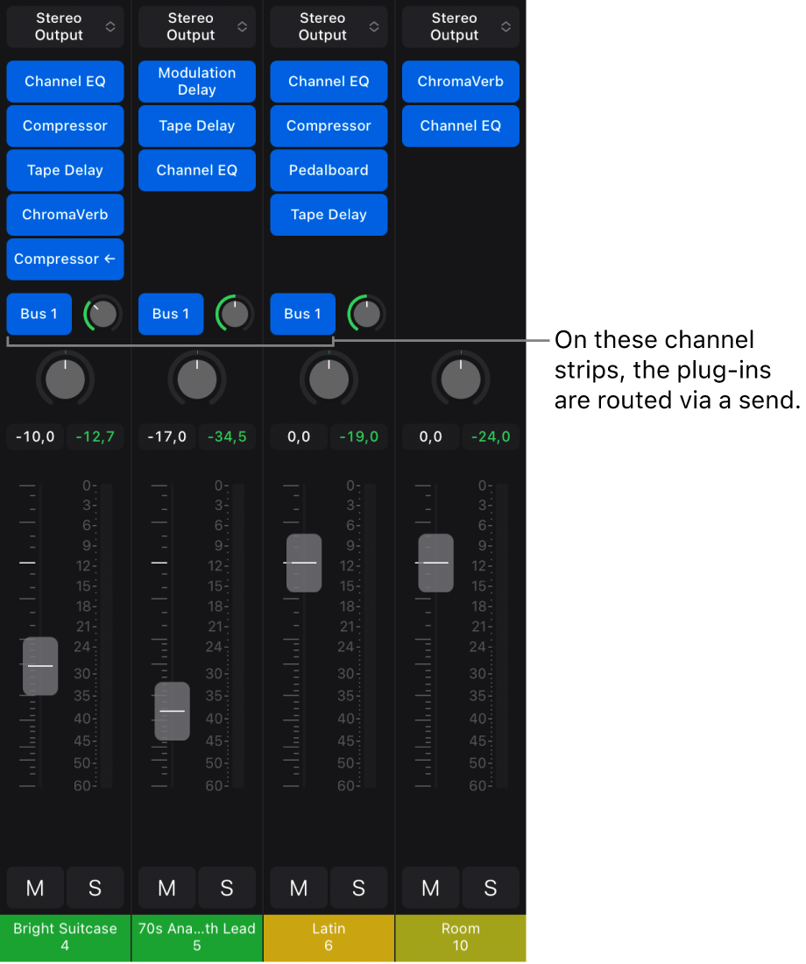This screenshot has height=964, width=806.
Task: Solo the Bright Suitcase channel
Action: tap(95, 889)
